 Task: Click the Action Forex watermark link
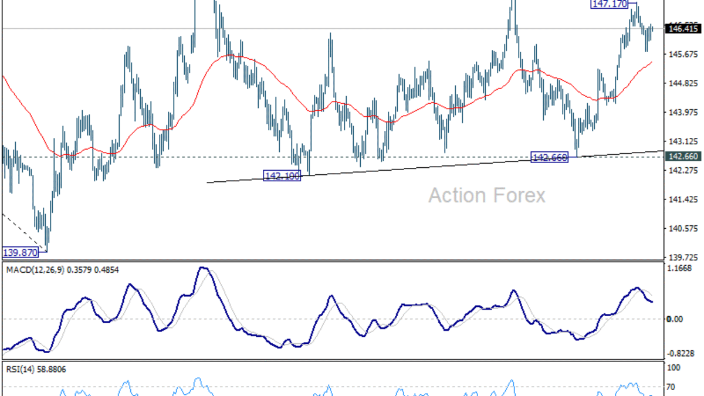[487, 195]
